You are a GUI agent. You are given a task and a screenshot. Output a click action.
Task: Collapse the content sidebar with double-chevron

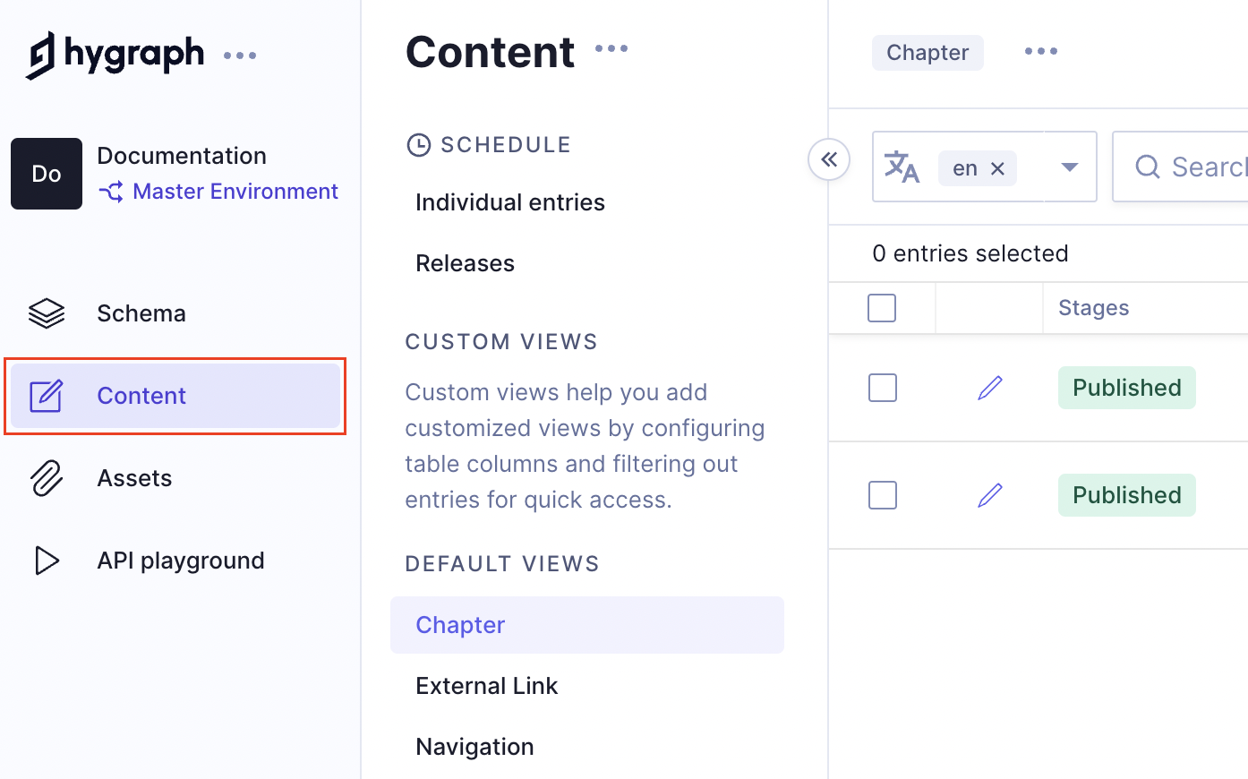pos(829,160)
